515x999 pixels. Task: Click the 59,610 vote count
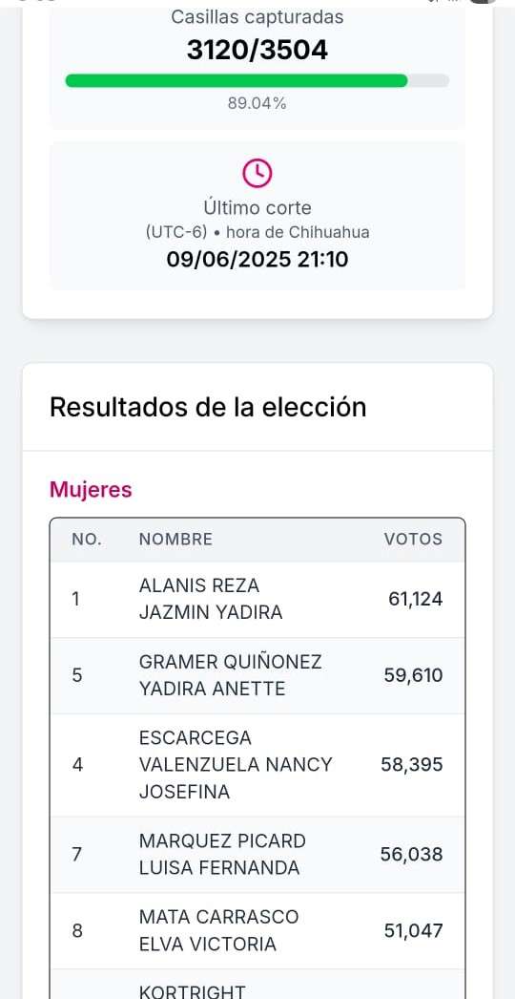(413, 675)
